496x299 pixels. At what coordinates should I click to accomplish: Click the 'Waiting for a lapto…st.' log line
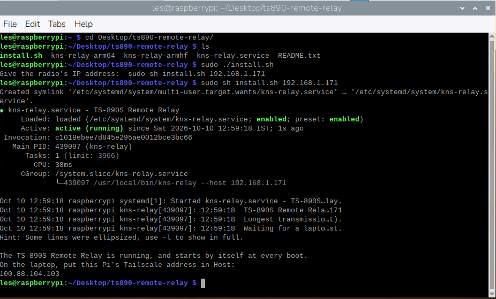[171, 228]
